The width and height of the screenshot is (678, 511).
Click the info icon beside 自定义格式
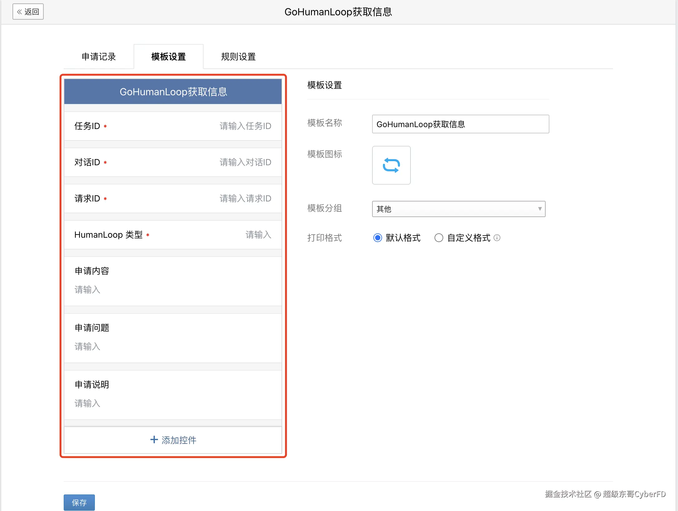pos(497,238)
